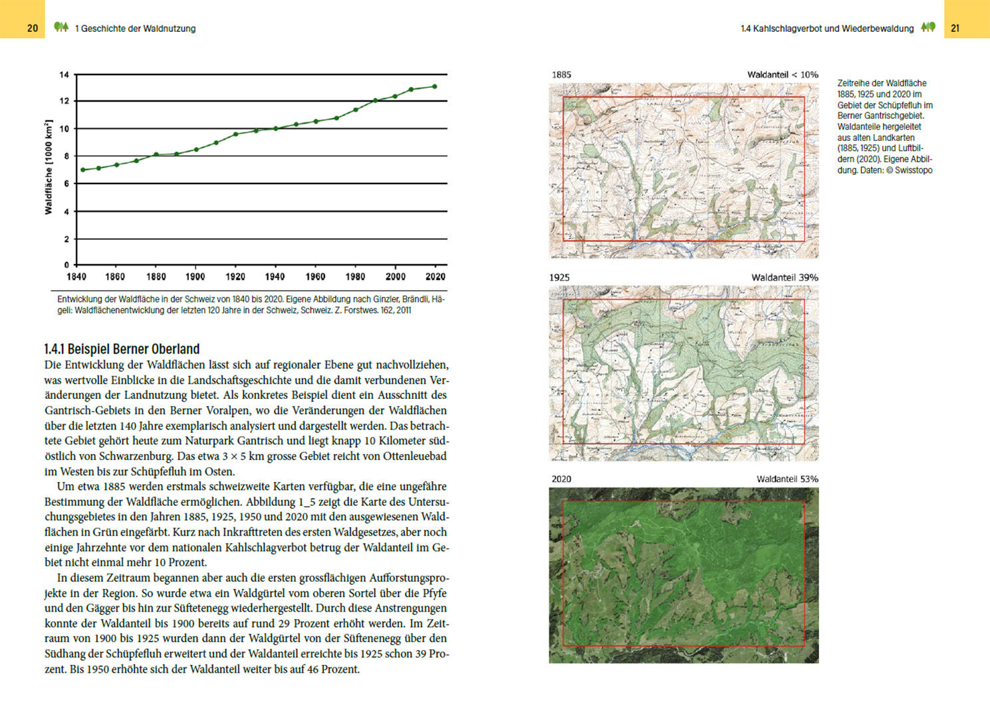
Task: Open the 1885 historical map image
Action: click(x=683, y=170)
